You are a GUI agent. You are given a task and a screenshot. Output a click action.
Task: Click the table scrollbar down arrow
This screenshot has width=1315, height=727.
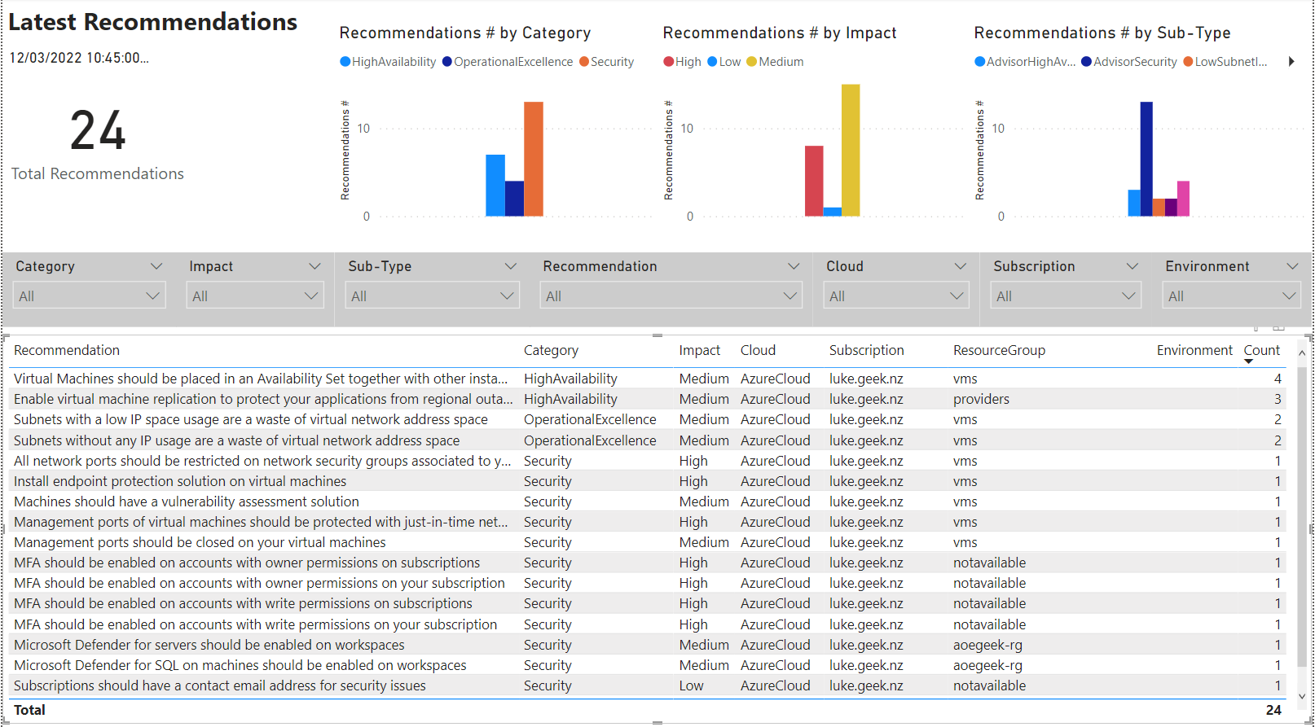1302,696
